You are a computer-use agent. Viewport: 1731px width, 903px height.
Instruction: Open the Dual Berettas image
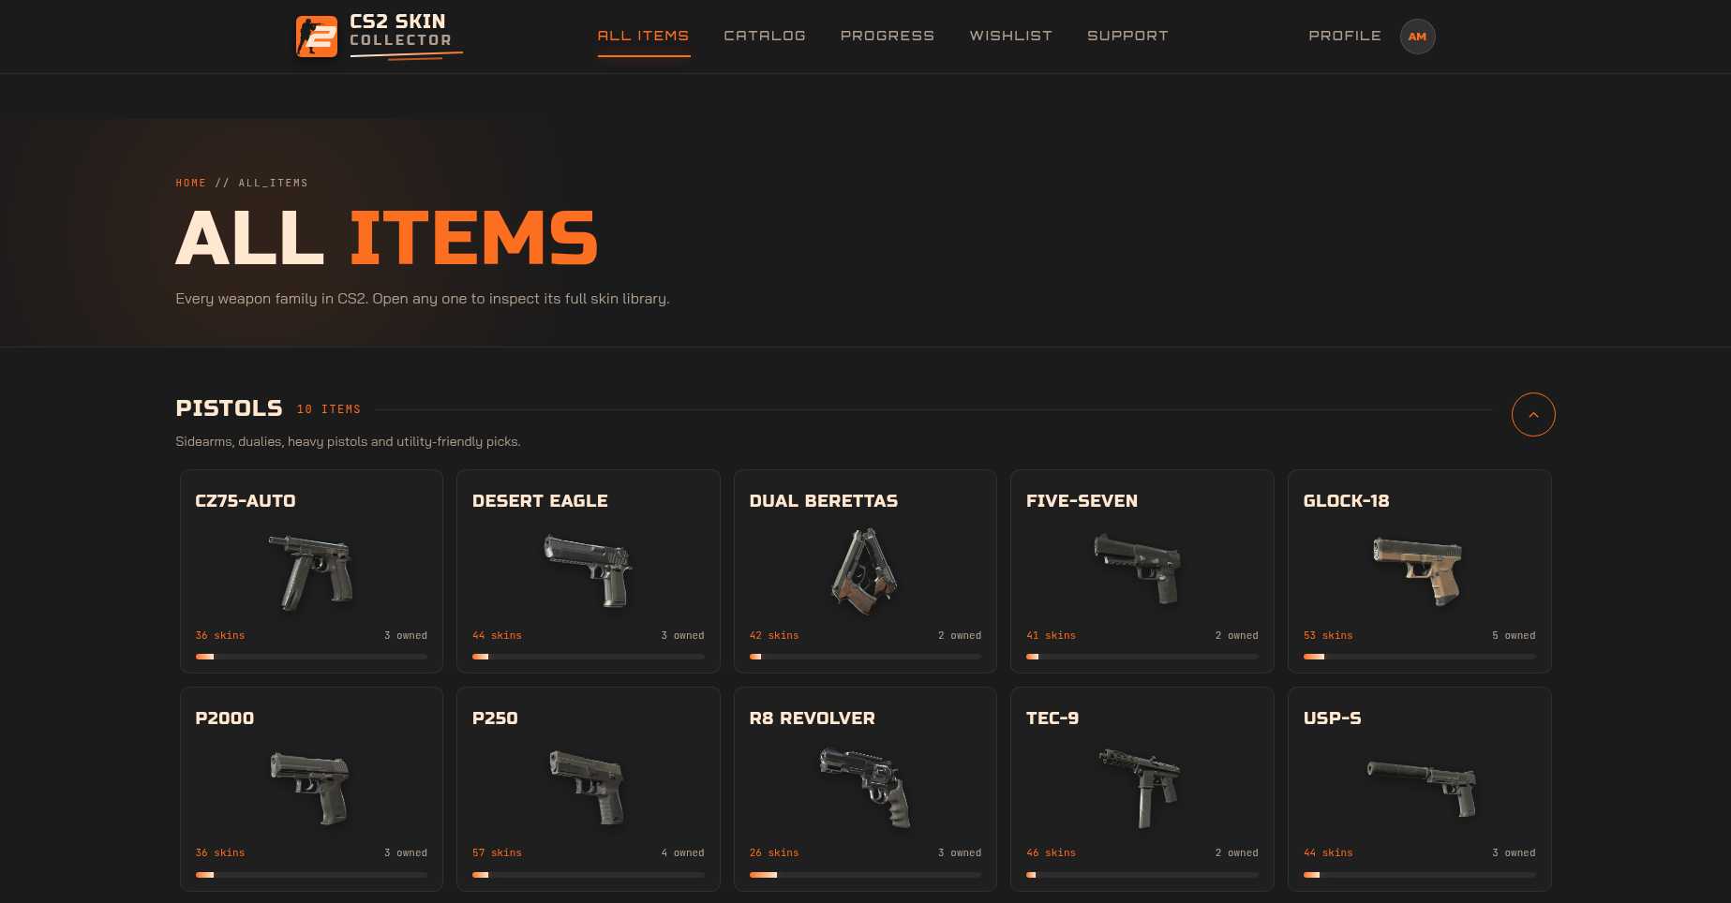coord(864,570)
